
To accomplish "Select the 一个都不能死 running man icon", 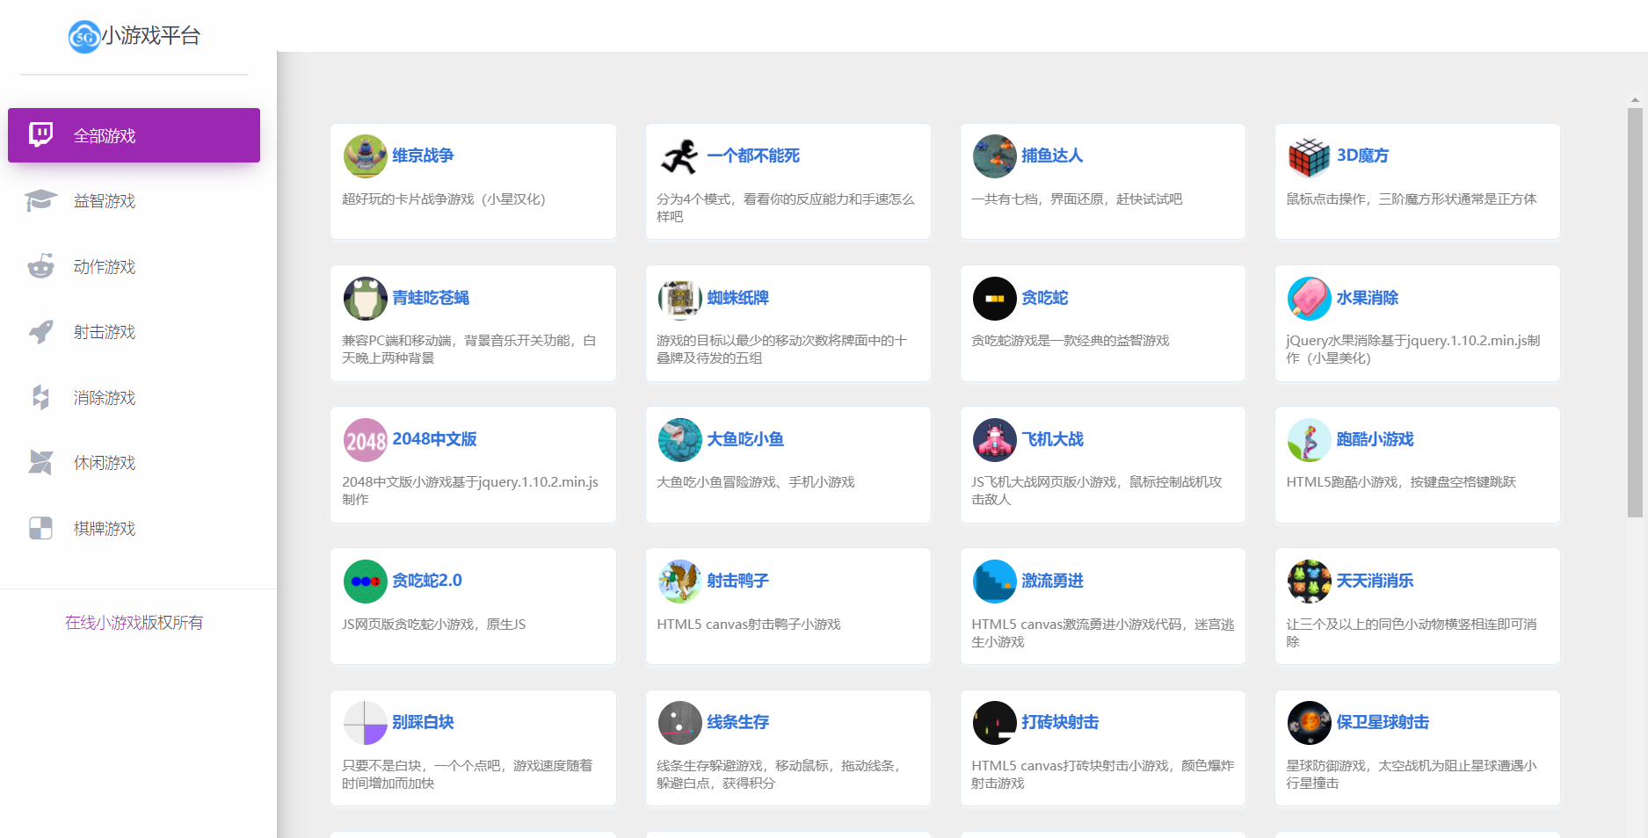I will tap(679, 156).
